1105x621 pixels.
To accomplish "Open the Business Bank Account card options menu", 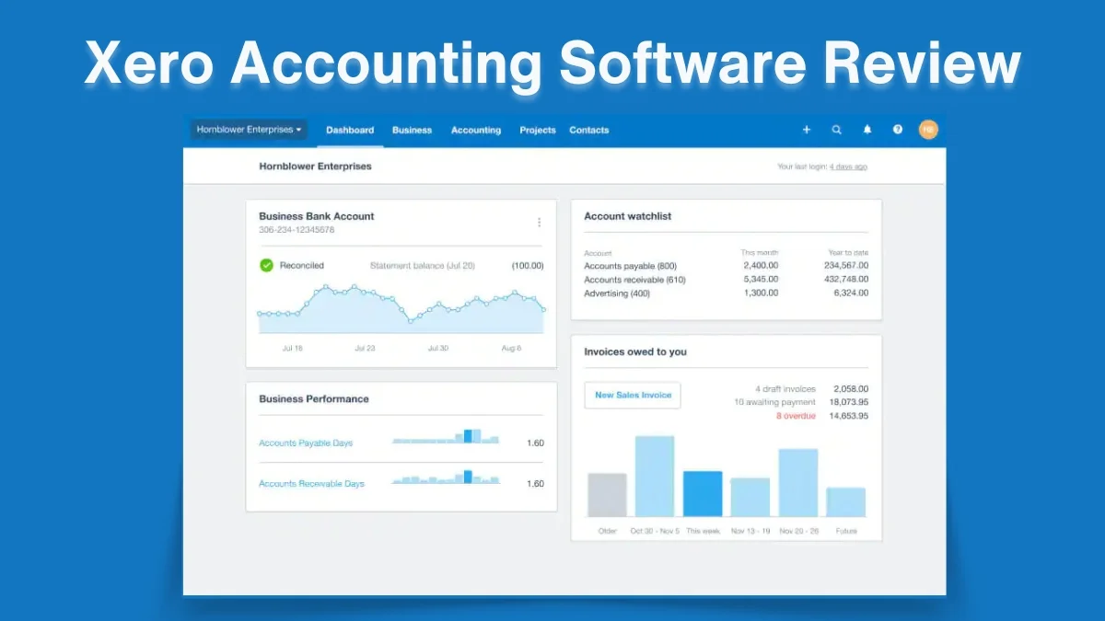I will click(x=540, y=222).
